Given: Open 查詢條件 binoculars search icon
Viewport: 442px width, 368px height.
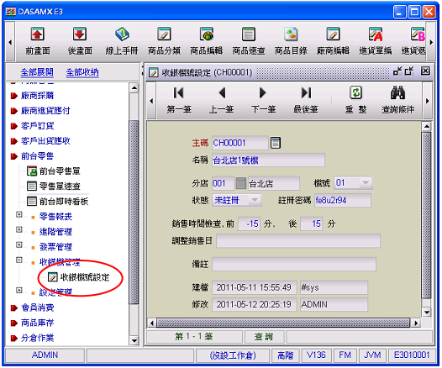Looking at the screenshot, I should (x=397, y=92).
